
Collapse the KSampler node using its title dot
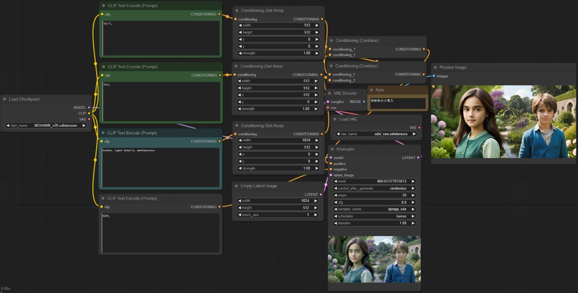pyautogui.click(x=332, y=149)
